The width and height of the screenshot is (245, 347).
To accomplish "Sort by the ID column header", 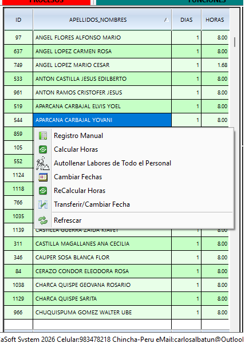I will tap(18, 19).
